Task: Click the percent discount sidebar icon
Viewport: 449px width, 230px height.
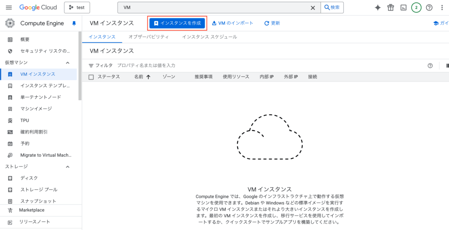Action: coord(10,132)
